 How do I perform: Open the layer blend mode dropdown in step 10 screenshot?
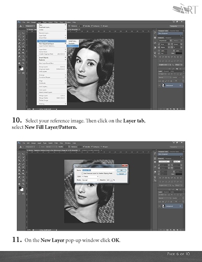[x=165, y=78]
